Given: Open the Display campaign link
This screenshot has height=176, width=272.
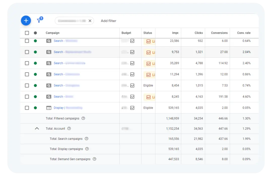Looking at the screenshot, I should pyautogui.click(x=68, y=108).
